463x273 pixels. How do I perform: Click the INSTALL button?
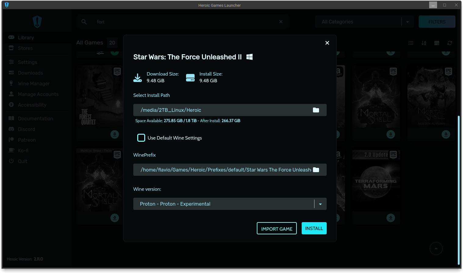[314, 228]
